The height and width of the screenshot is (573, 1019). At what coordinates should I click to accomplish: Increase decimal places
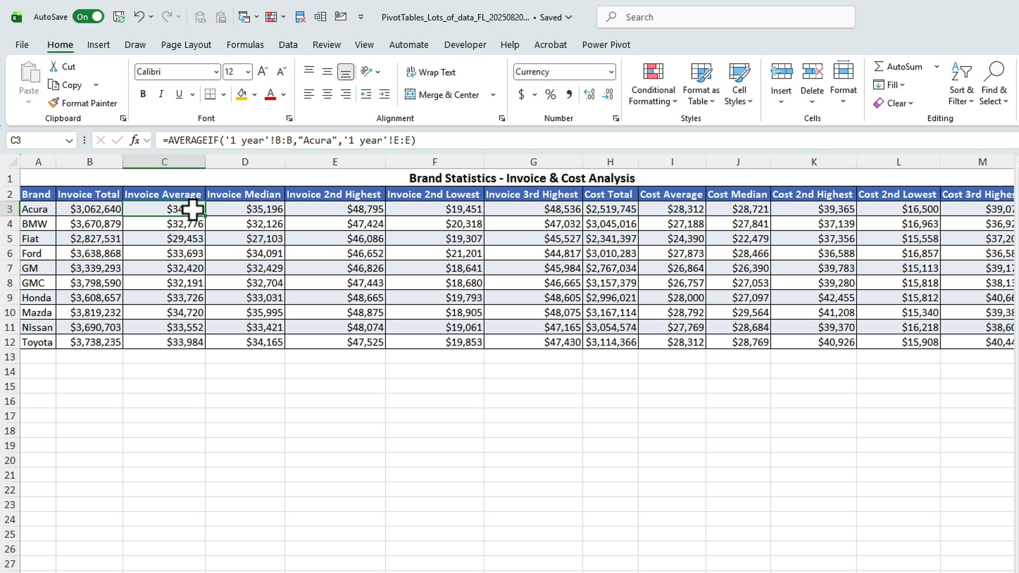point(589,94)
